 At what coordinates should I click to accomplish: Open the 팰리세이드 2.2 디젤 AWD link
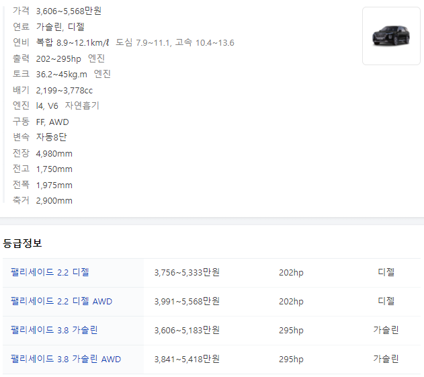61,301
